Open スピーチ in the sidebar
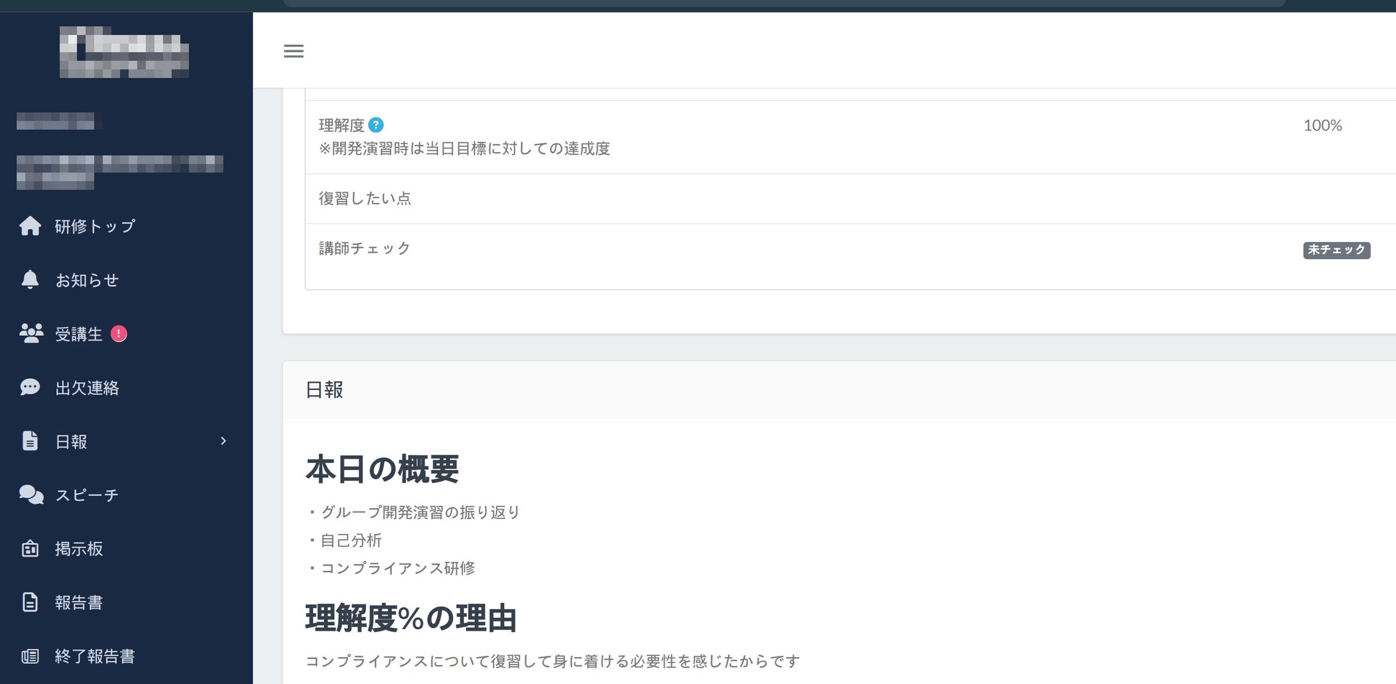 pyautogui.click(x=87, y=495)
